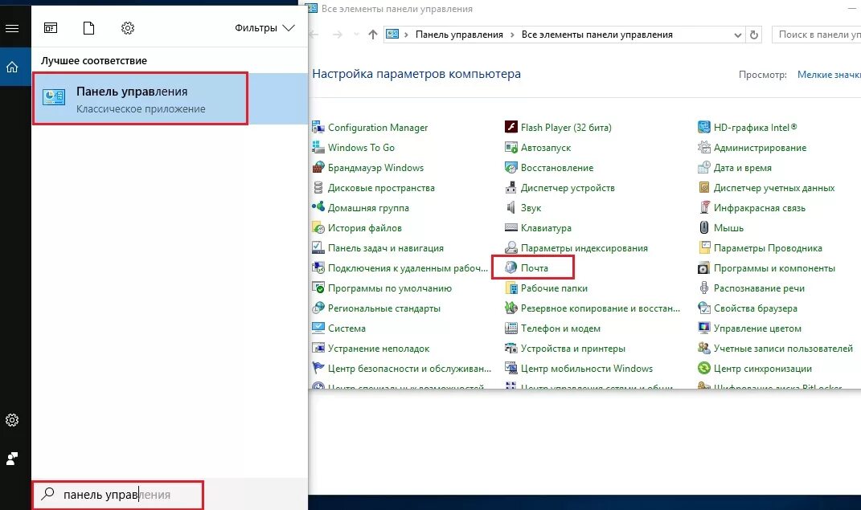Image resolution: width=861 pixels, height=510 pixels.
Task: Select documents filter tab in search panel
Action: (89, 28)
